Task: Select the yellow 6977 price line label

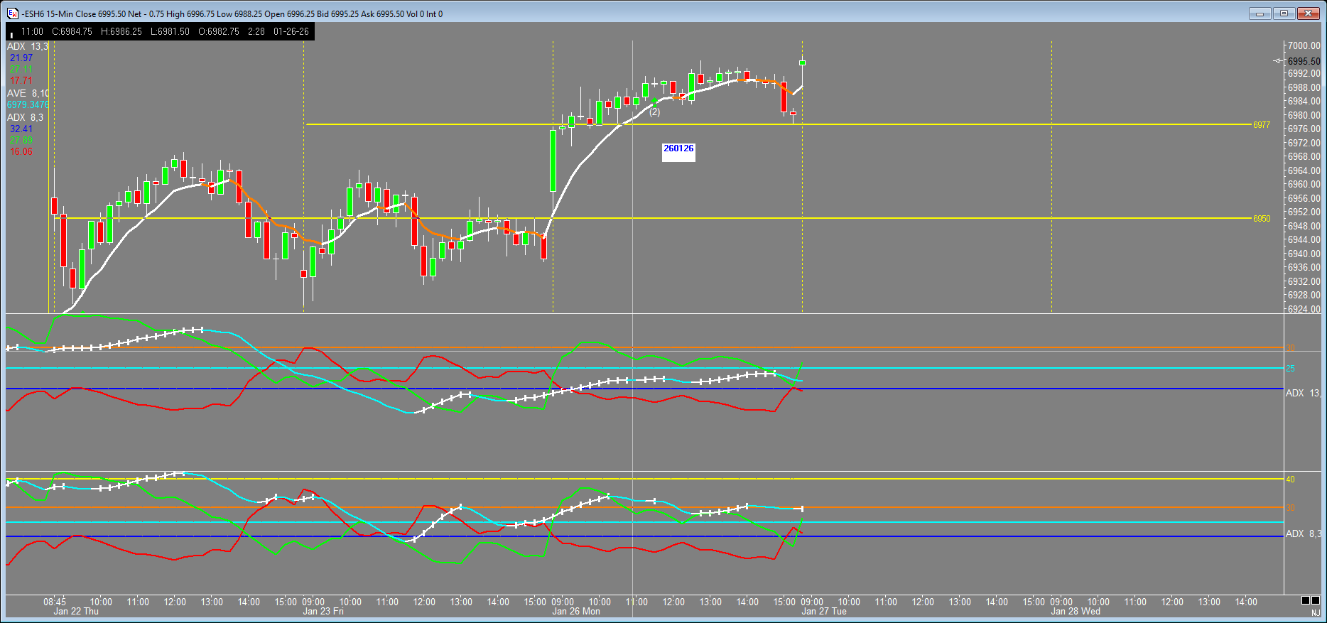Action: coord(1261,125)
